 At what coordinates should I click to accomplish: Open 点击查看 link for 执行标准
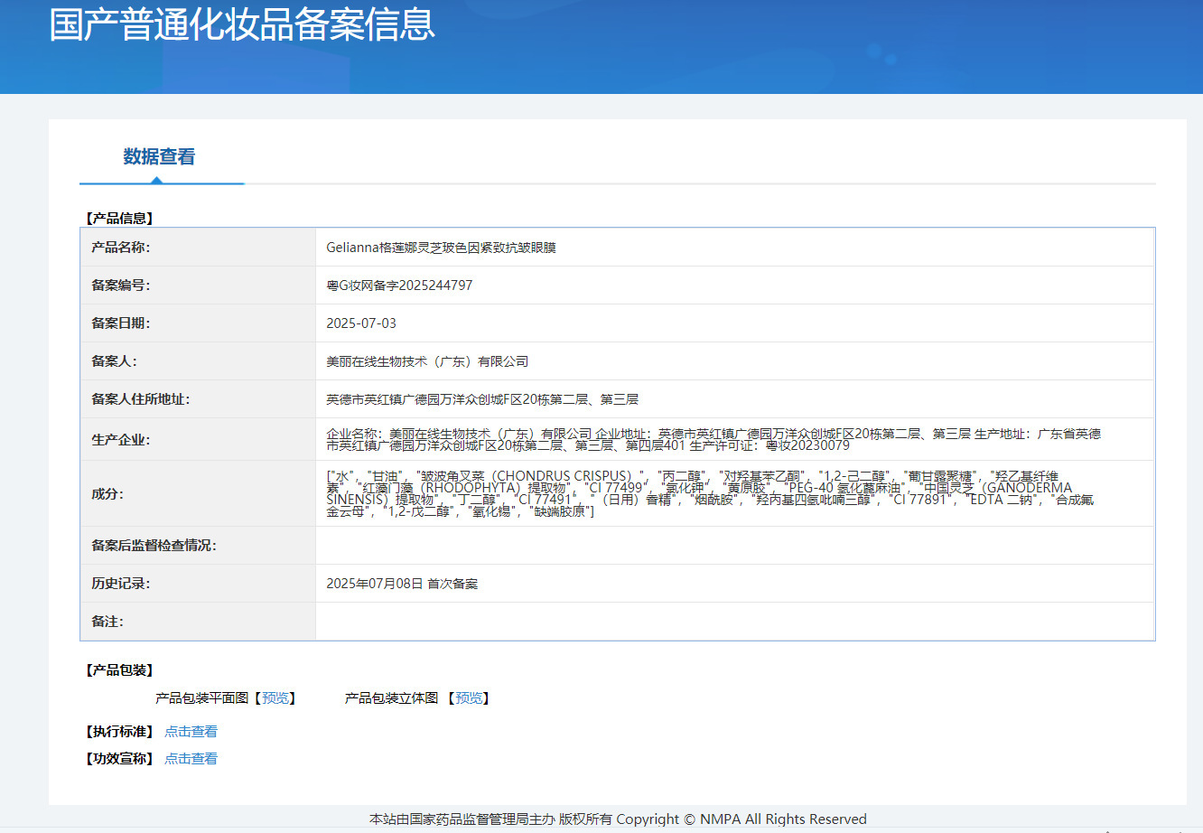coord(191,732)
